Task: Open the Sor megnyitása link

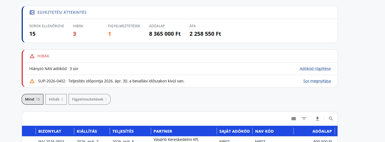Action: point(317,81)
